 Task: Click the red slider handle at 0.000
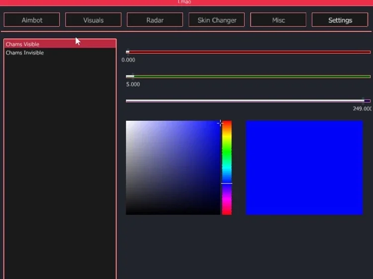pos(128,52)
